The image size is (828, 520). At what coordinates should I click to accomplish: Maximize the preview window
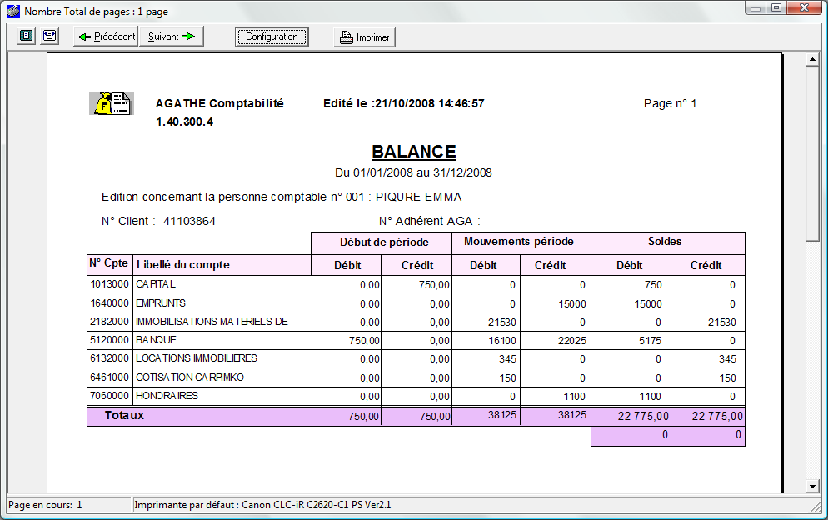coord(776,8)
